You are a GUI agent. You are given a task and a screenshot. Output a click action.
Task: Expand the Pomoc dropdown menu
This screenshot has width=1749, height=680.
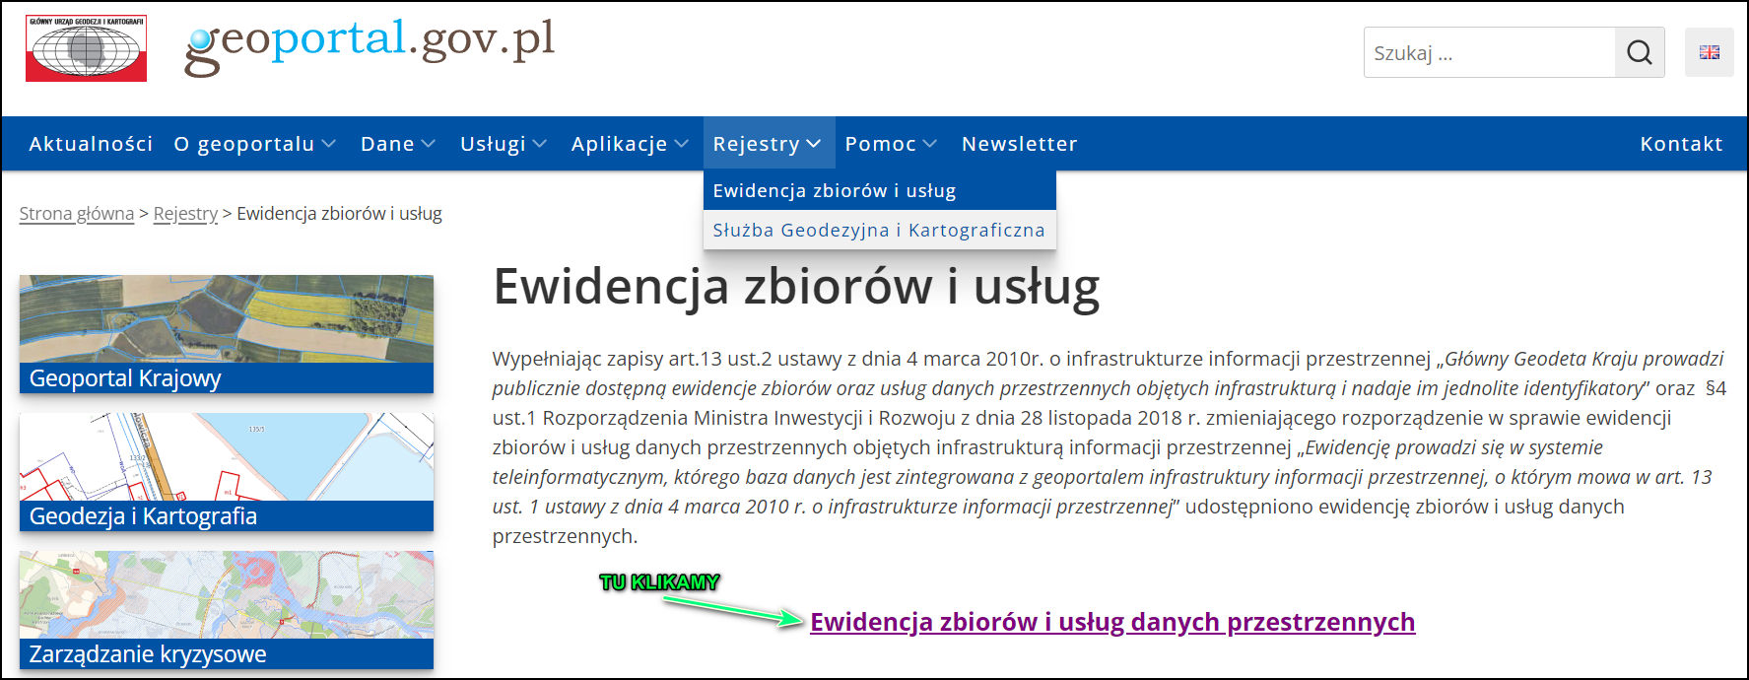click(x=890, y=144)
